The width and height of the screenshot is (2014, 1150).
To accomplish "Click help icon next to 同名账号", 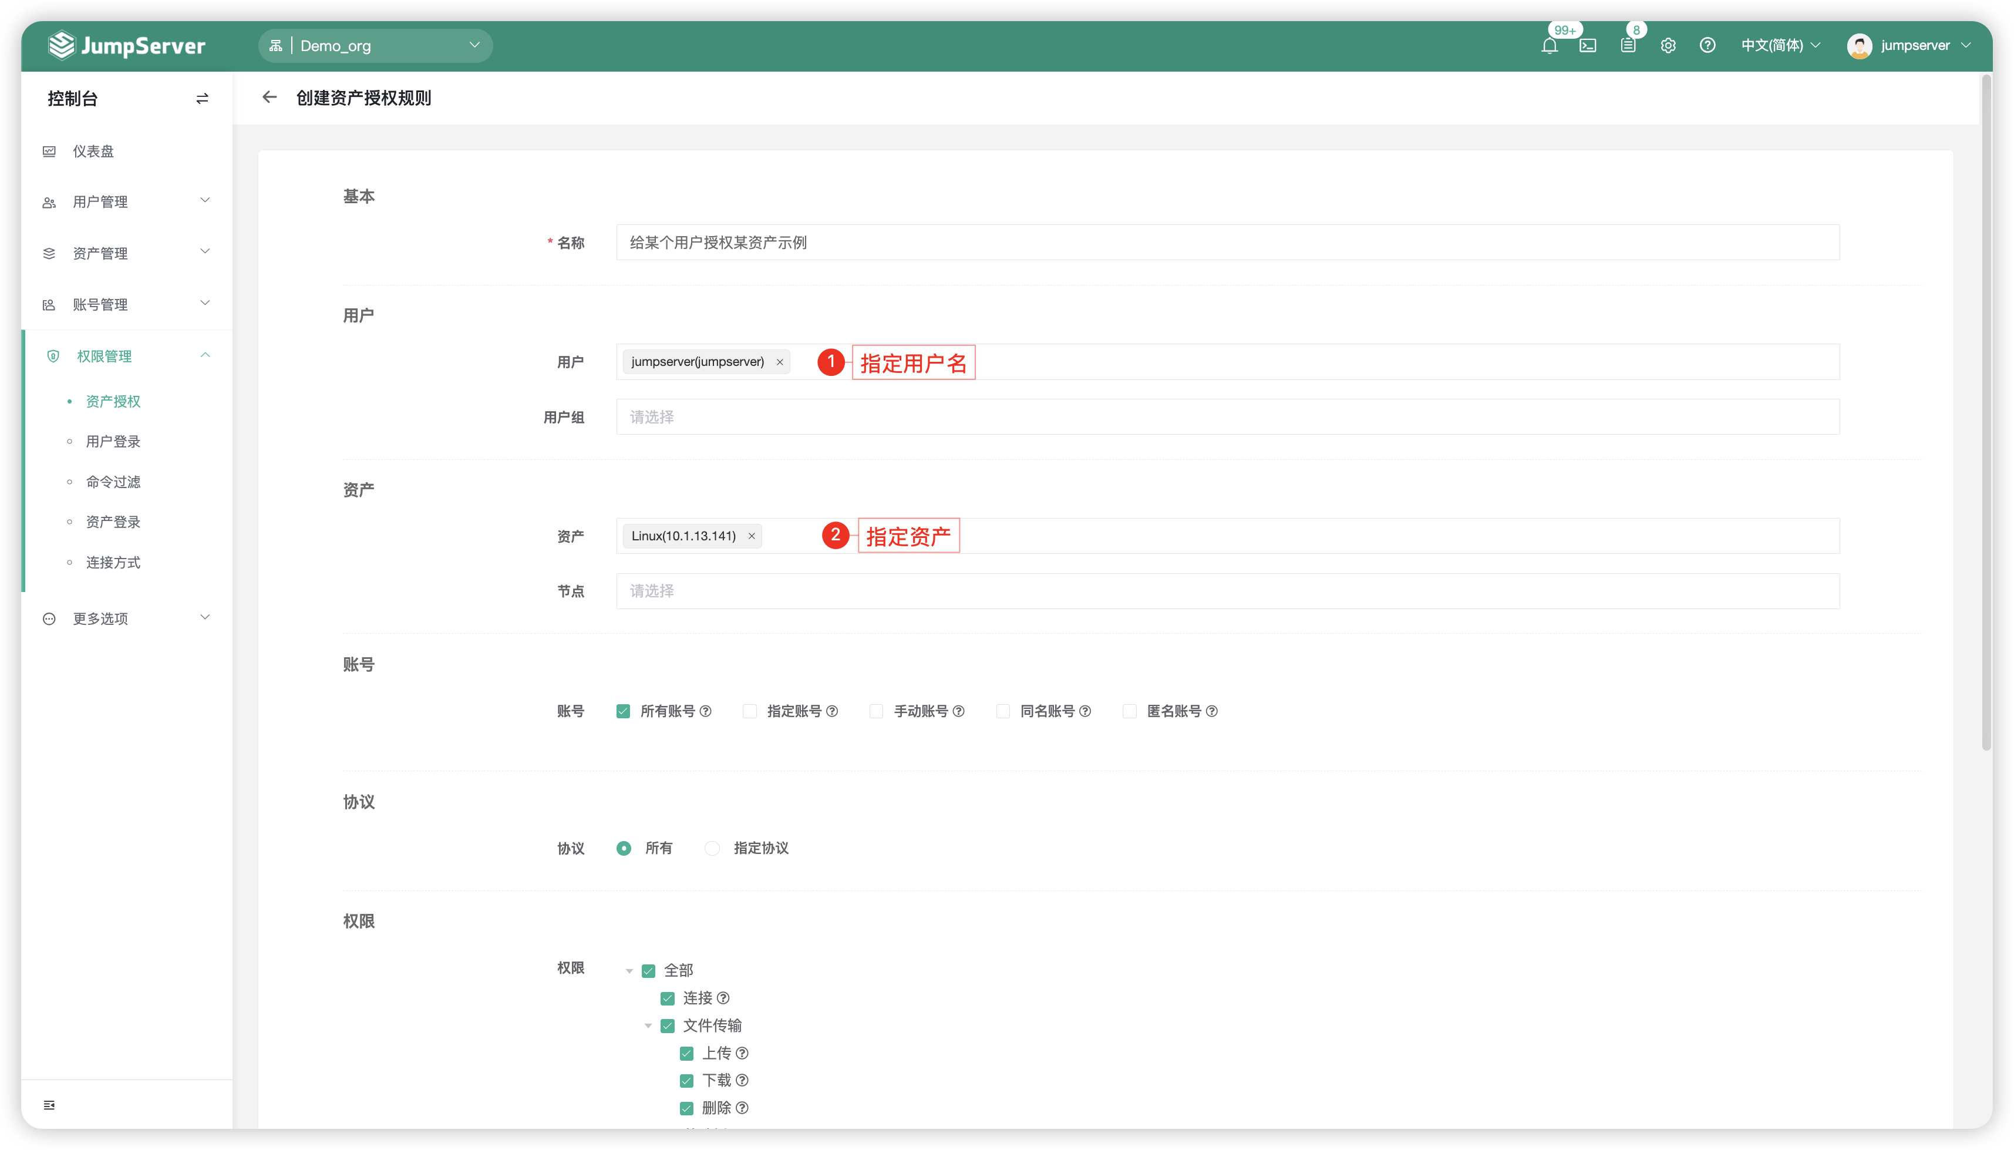I will tap(1085, 711).
